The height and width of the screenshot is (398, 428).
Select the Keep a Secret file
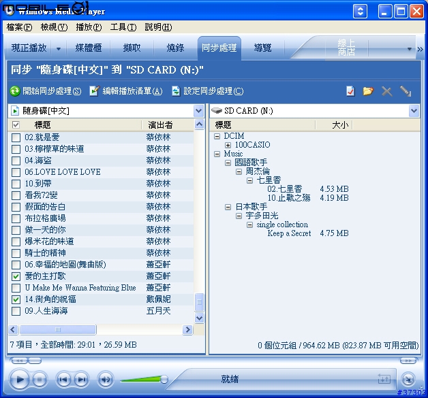pos(289,233)
